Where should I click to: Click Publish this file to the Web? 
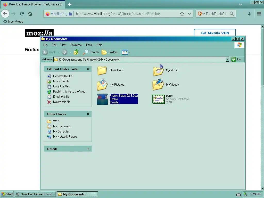tap(69, 92)
